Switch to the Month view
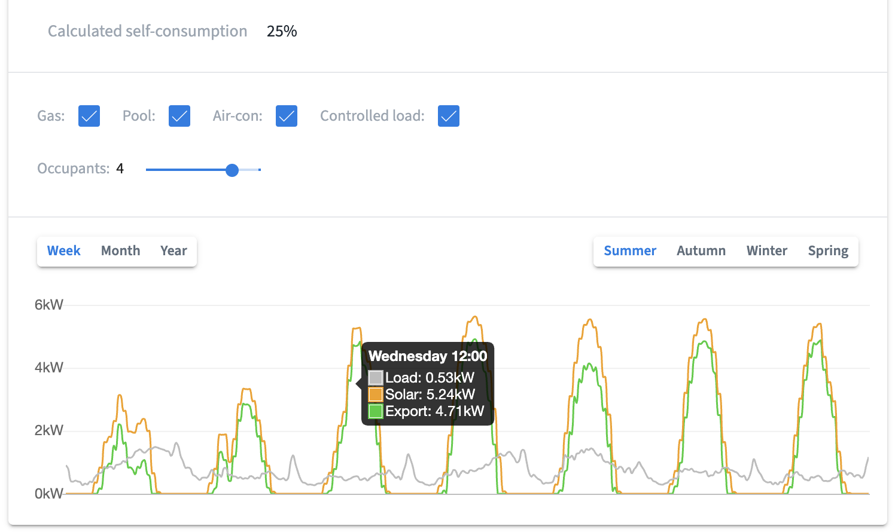Viewport: 895px width, 532px height. click(x=120, y=251)
